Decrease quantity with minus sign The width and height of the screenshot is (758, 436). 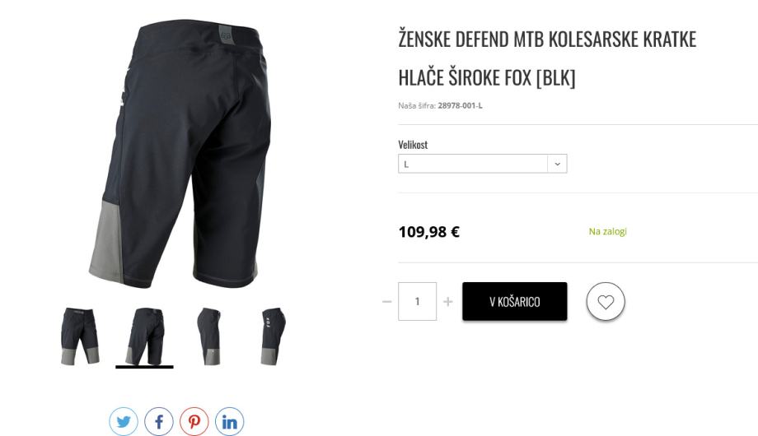click(386, 302)
